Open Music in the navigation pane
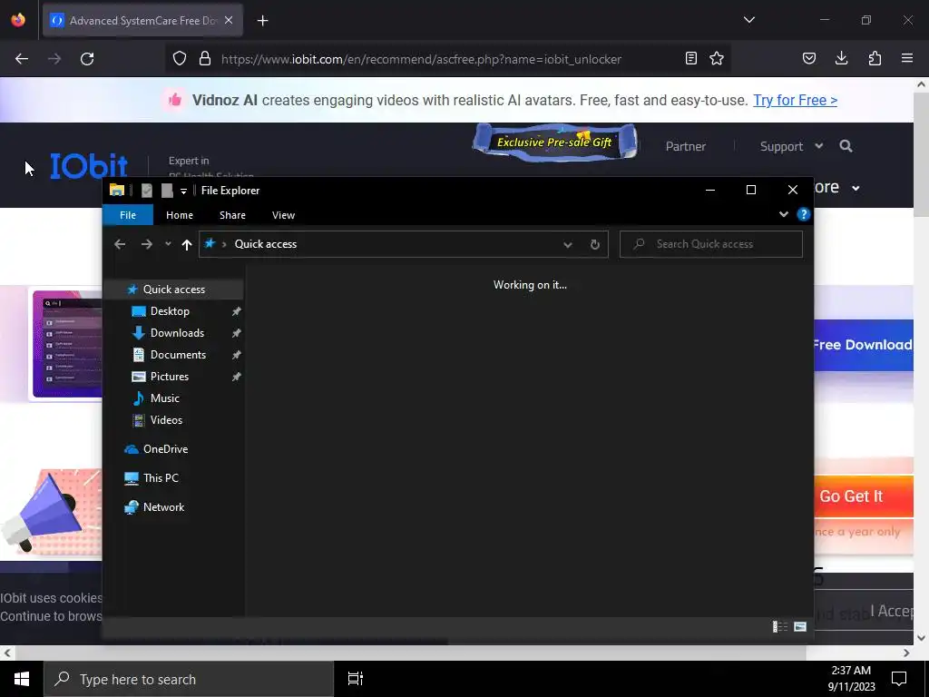 165,398
